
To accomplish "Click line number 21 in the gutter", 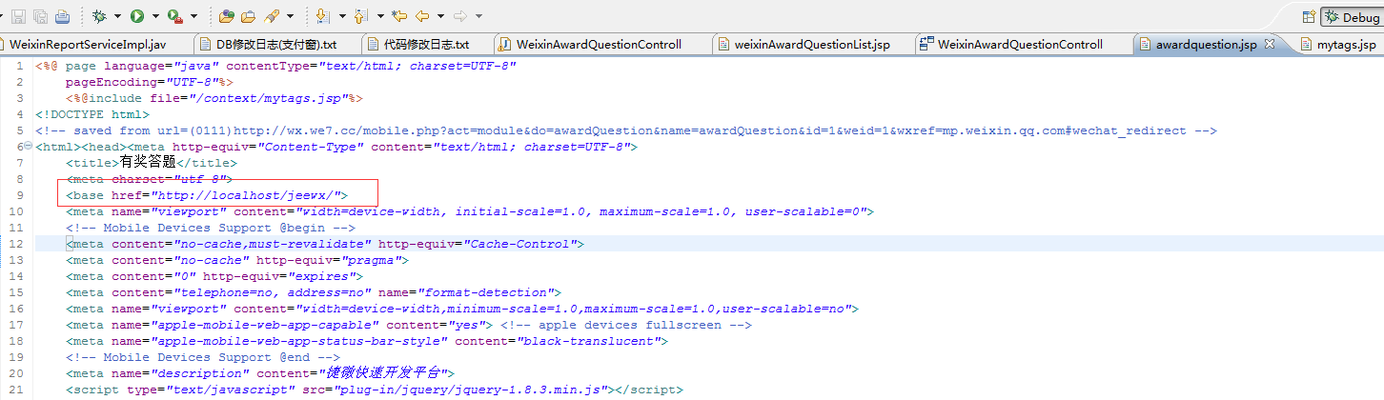I will click(x=16, y=390).
